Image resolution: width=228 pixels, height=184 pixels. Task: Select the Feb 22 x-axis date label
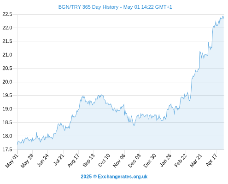pyautogui.click(x=181, y=161)
